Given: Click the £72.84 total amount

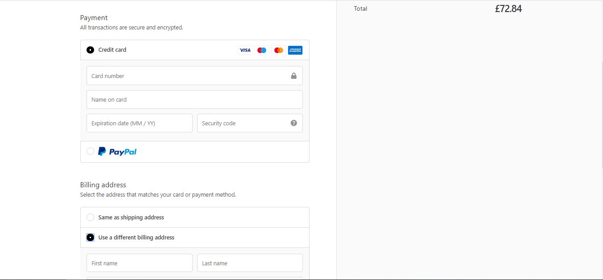Looking at the screenshot, I should pyautogui.click(x=508, y=8).
